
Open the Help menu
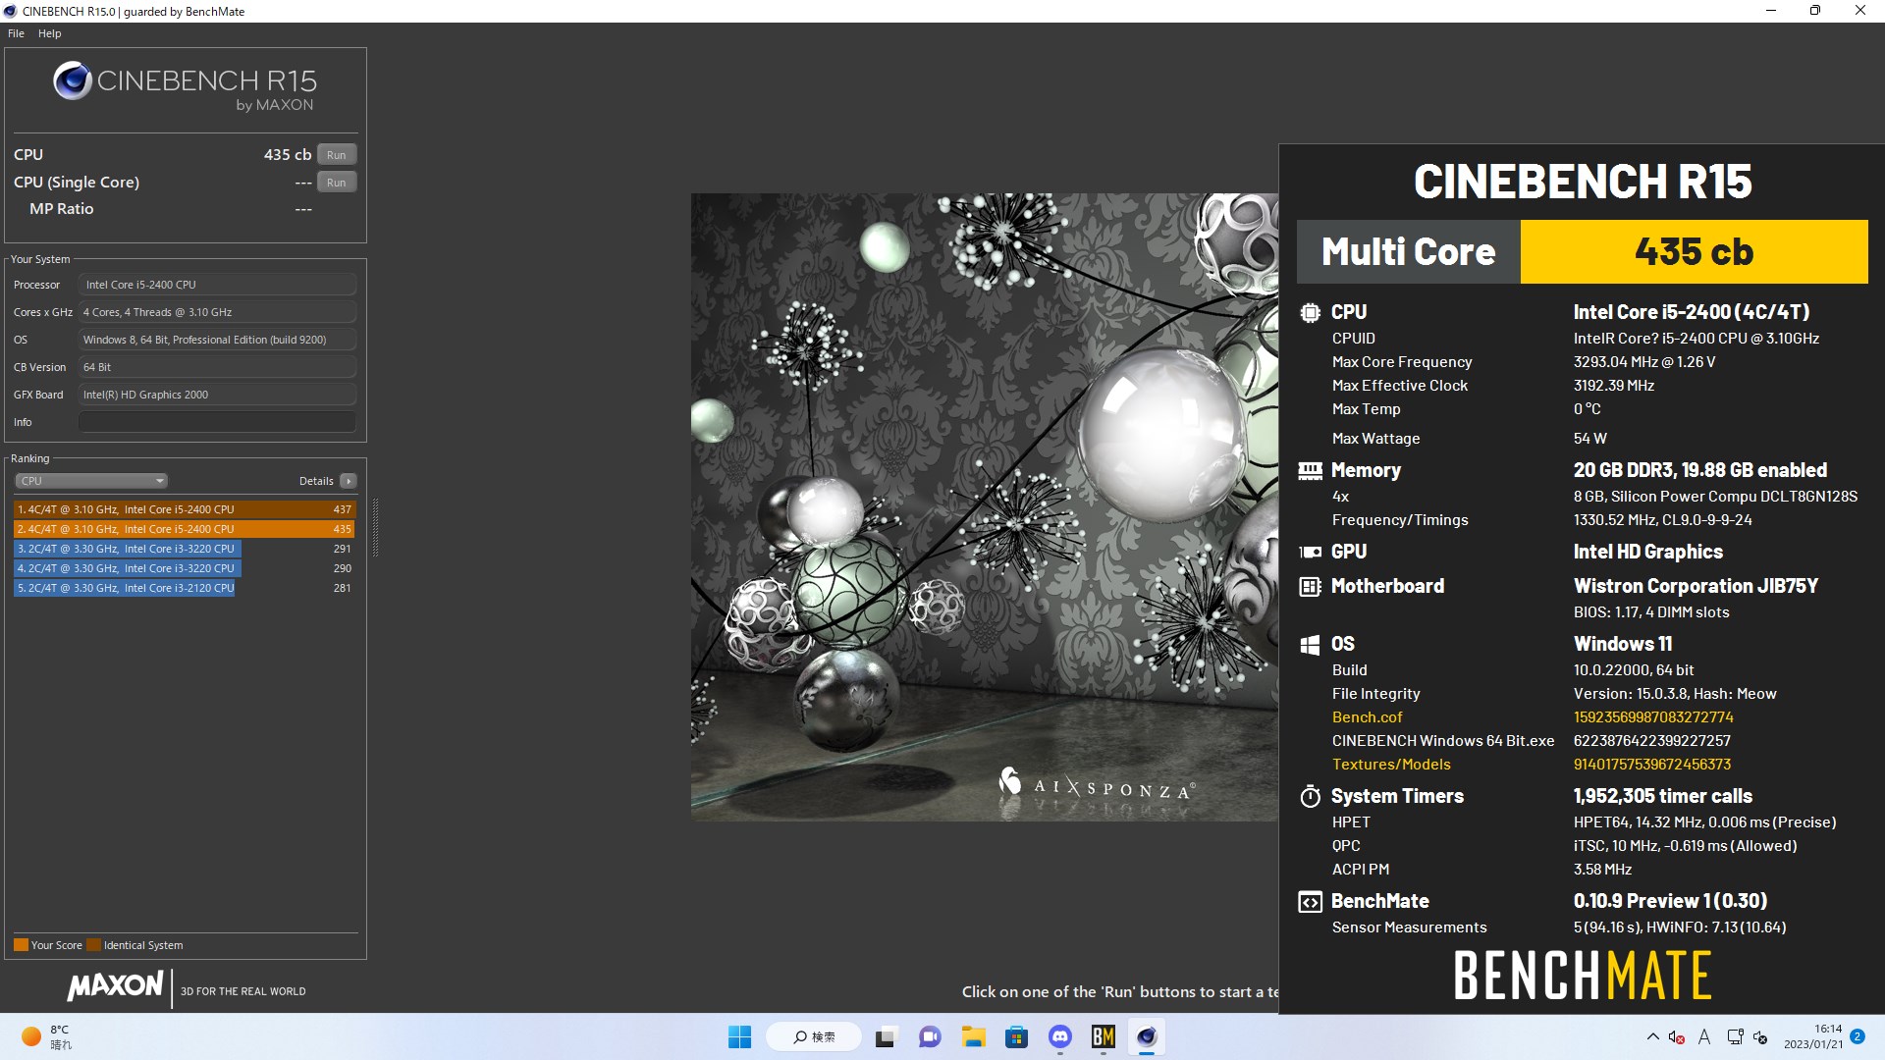49,33
